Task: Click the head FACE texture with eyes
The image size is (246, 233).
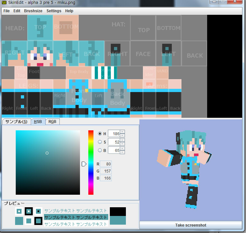Action: (40, 53)
